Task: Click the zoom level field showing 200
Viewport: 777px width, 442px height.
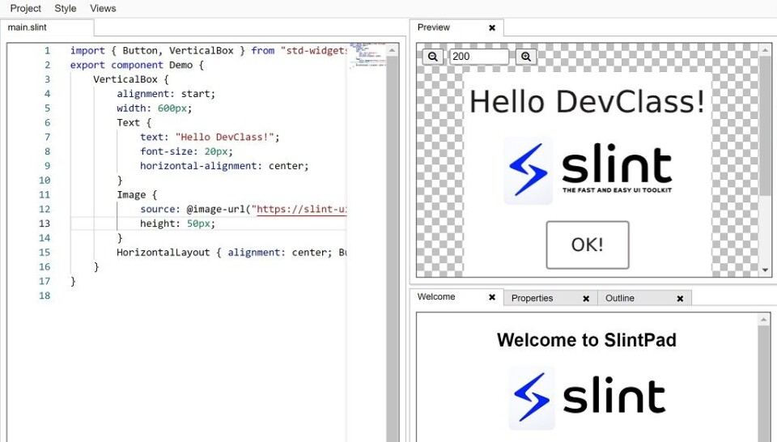Action: click(x=479, y=57)
